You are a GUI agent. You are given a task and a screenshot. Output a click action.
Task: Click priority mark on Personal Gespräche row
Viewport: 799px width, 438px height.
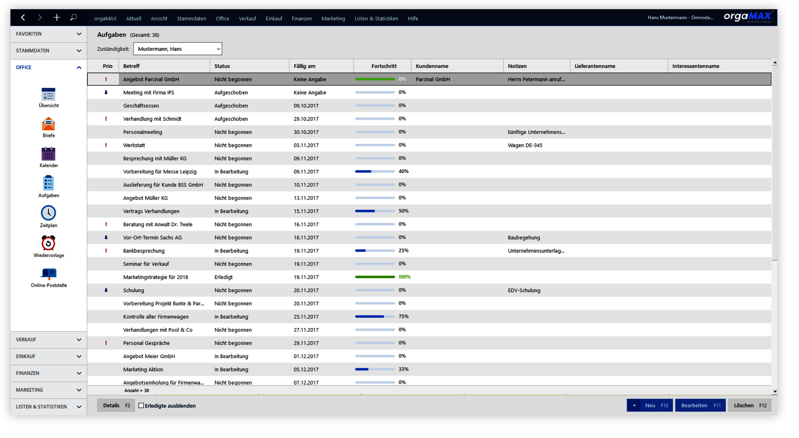pyautogui.click(x=106, y=343)
